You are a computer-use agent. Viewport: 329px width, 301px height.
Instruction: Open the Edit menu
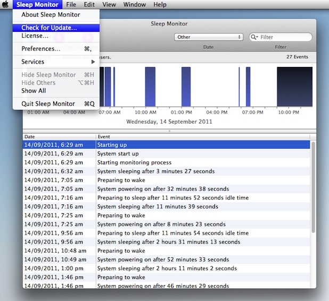(x=89, y=4)
